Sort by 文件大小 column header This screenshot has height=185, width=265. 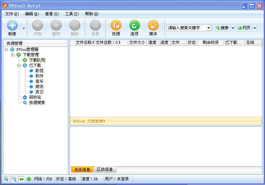click(x=137, y=43)
